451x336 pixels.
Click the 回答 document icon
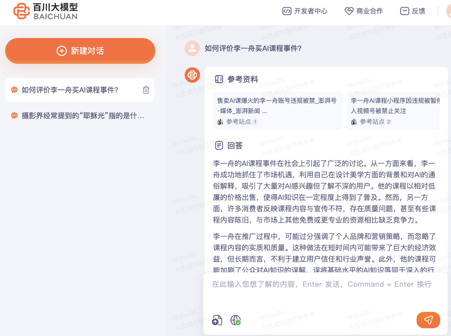(x=219, y=145)
